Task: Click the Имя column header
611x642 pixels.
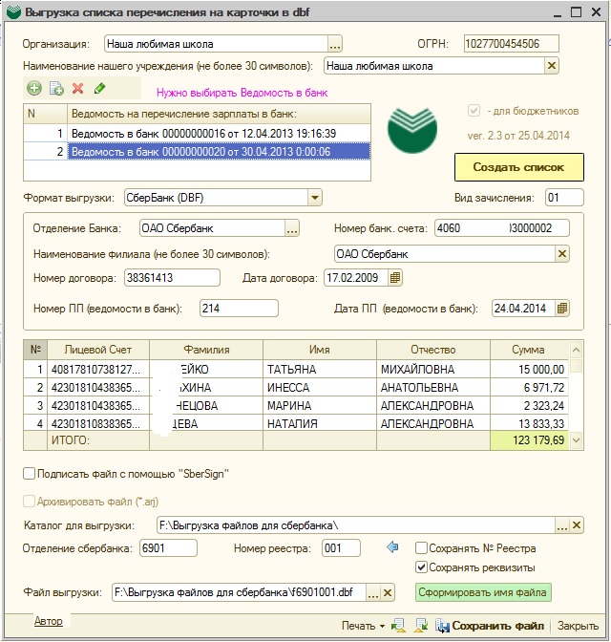Action: (320, 350)
